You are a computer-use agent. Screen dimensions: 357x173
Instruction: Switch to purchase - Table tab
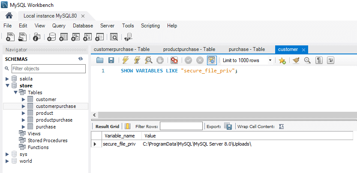click(x=247, y=49)
